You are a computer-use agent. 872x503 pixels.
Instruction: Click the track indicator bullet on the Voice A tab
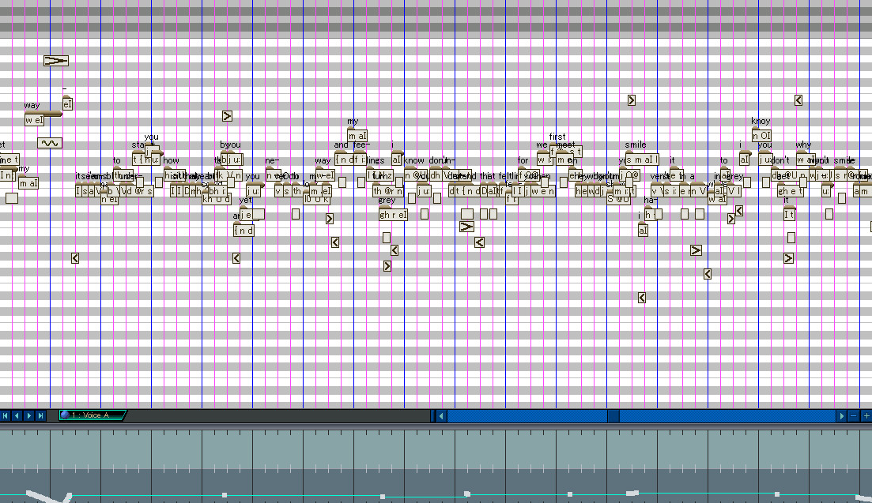coord(65,415)
